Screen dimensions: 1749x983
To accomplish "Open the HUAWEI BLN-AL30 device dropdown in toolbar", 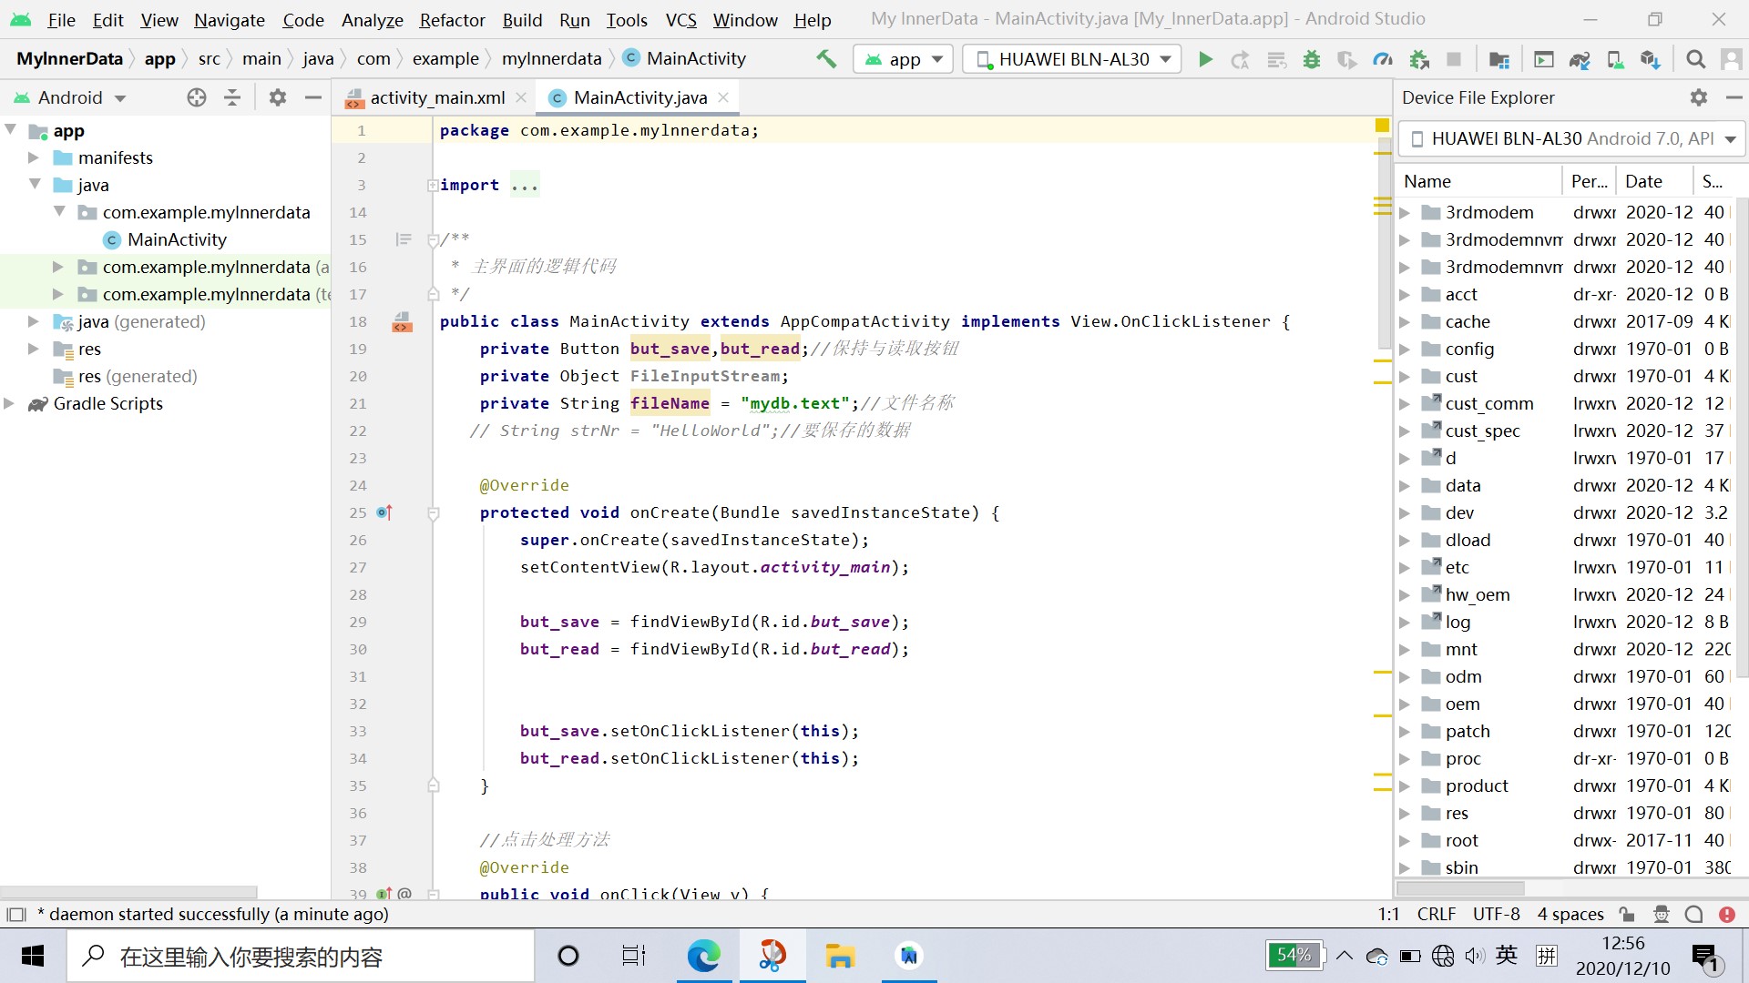I will [1072, 59].
